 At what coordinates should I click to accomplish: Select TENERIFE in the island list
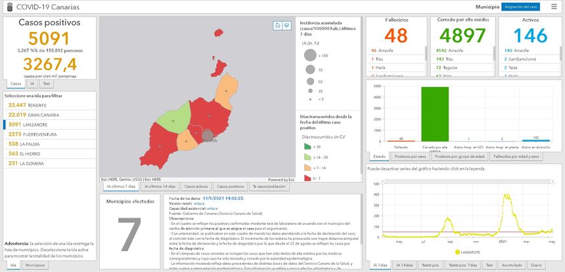(28, 105)
